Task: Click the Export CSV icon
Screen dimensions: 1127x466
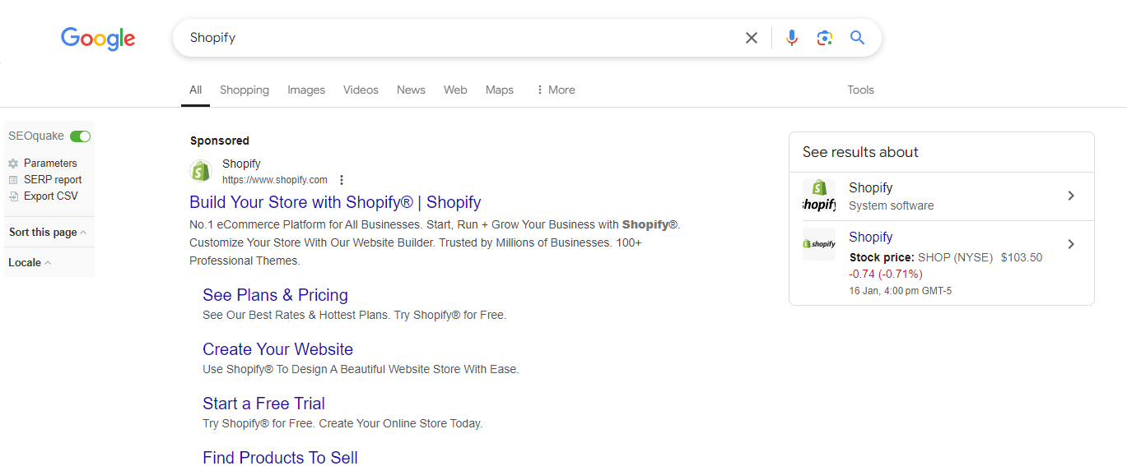Action: coord(13,196)
